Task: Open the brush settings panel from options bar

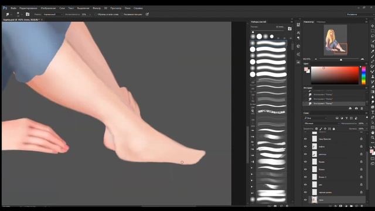Action: tap(28, 14)
